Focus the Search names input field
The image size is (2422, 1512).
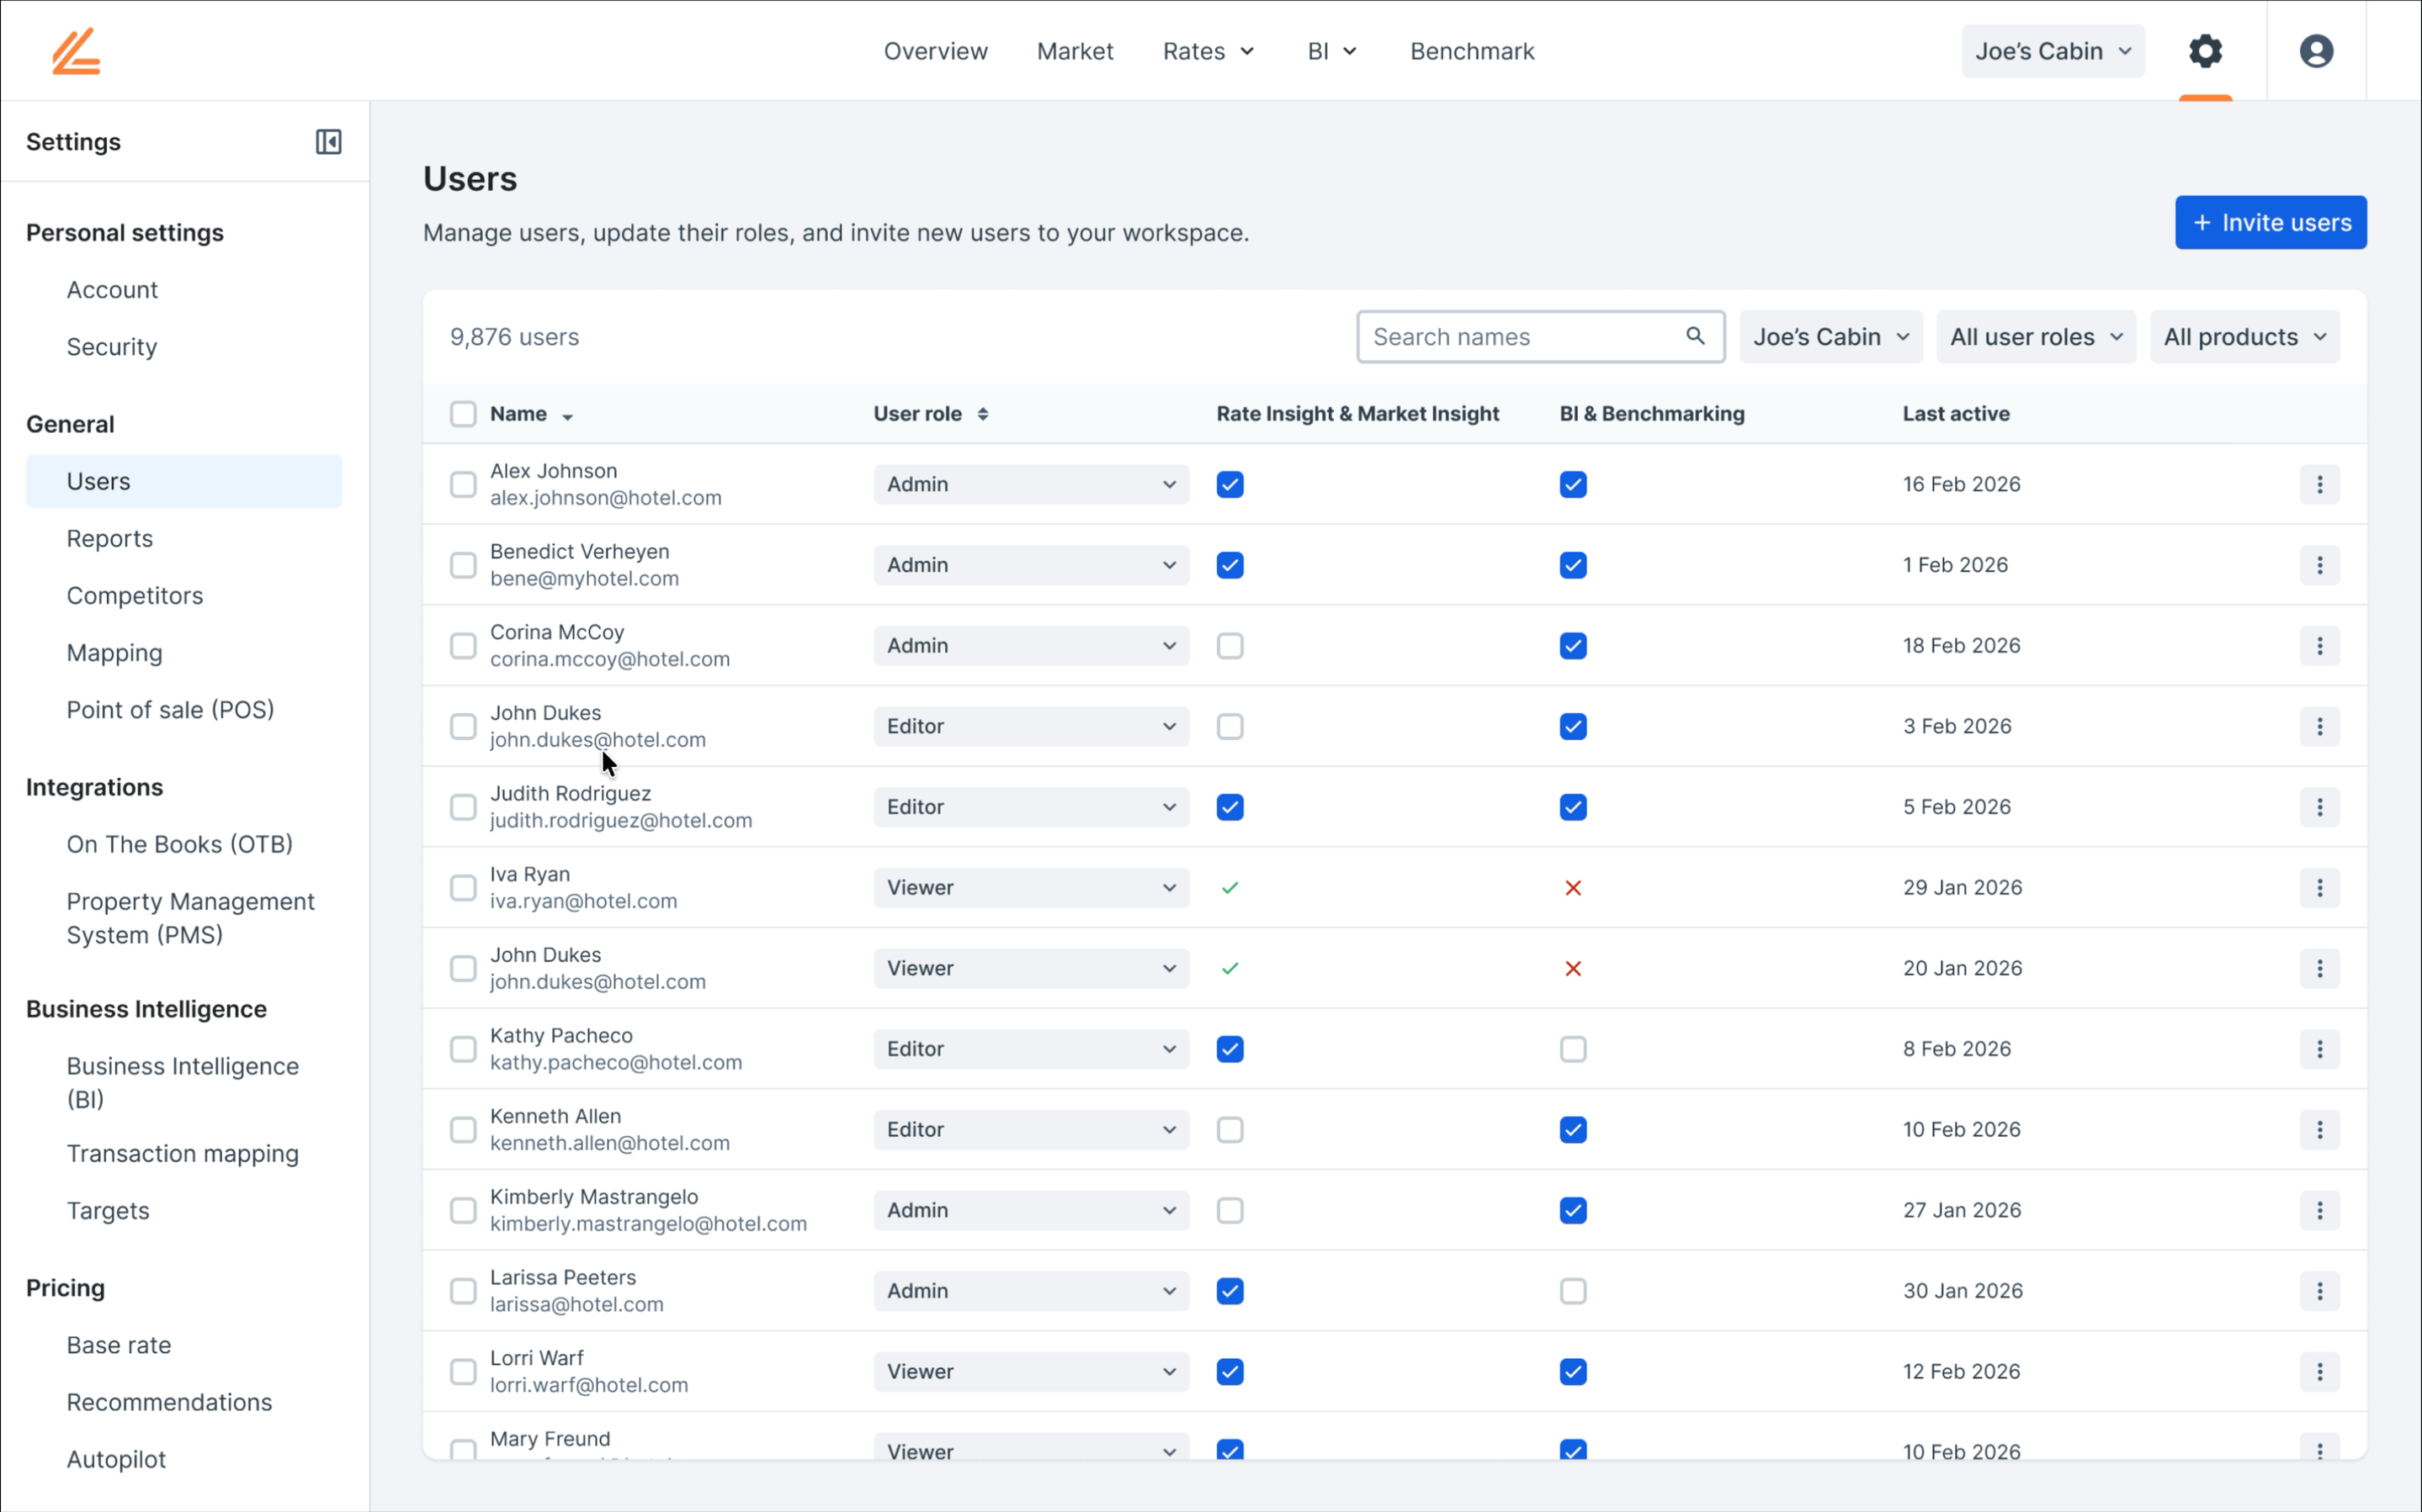pyautogui.click(x=1541, y=337)
